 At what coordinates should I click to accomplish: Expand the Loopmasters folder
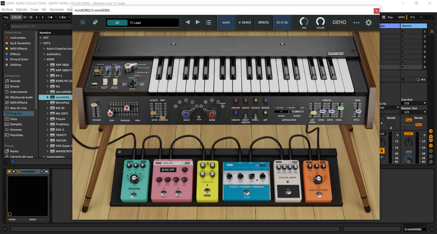point(44,157)
